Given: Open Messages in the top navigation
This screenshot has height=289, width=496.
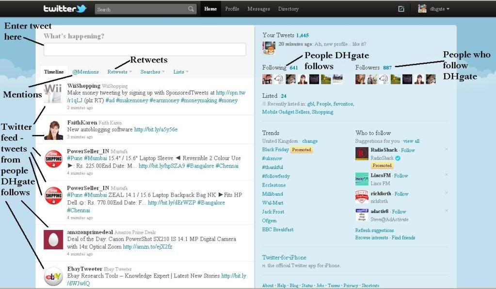Looking at the screenshot, I should (x=258, y=9).
